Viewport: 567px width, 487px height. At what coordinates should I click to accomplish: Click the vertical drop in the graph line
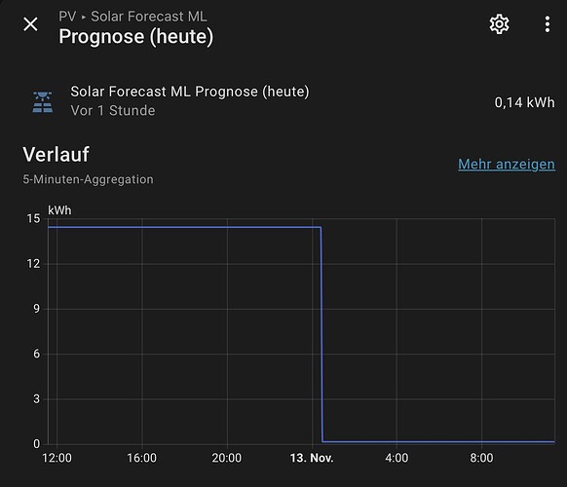point(321,334)
